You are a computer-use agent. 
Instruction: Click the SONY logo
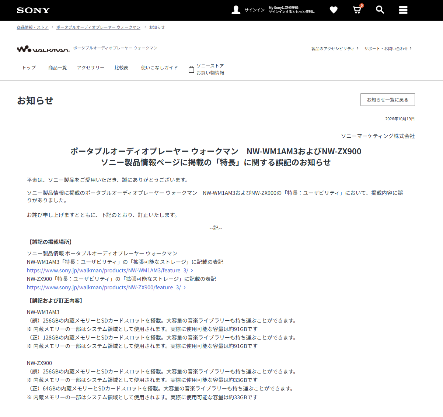click(33, 10)
